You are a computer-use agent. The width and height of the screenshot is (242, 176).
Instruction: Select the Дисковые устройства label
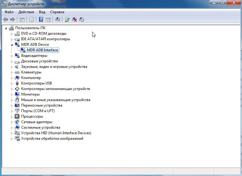(x=39, y=61)
